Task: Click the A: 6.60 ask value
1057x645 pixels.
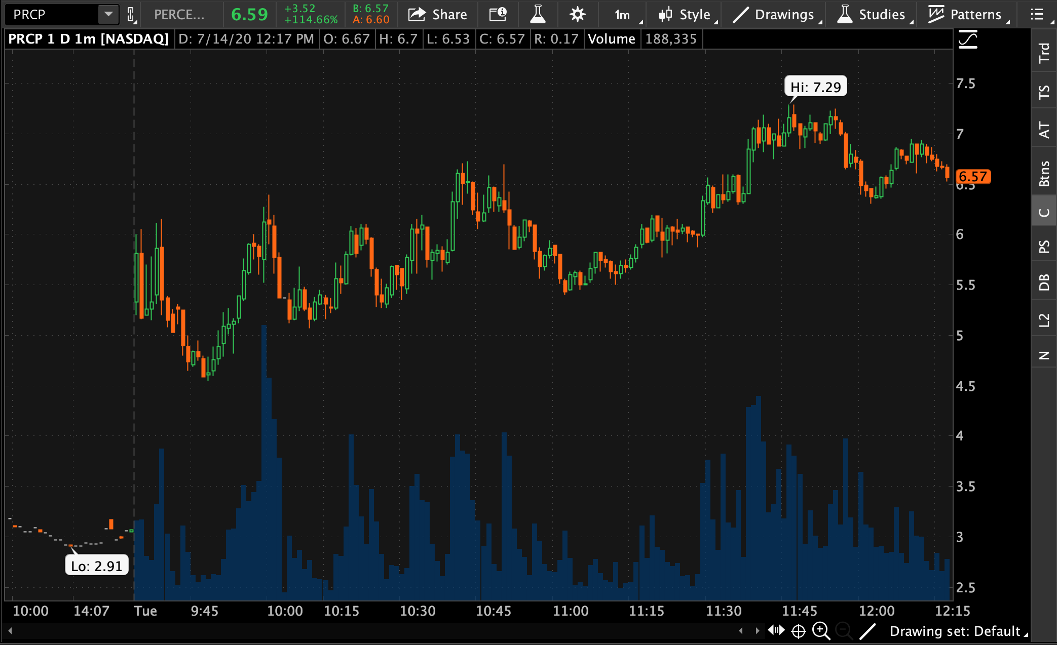Action: (x=371, y=20)
